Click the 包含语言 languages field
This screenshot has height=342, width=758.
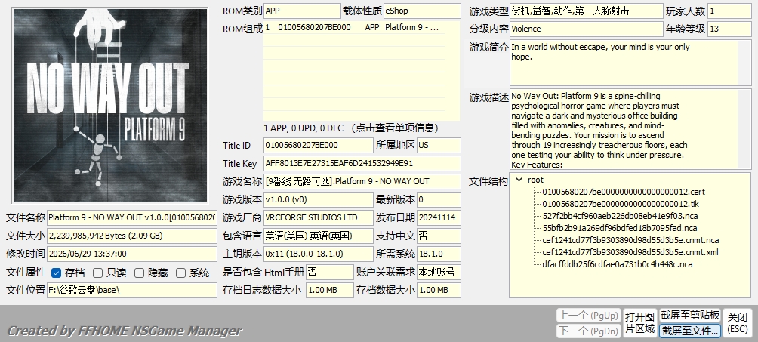tap(318, 236)
